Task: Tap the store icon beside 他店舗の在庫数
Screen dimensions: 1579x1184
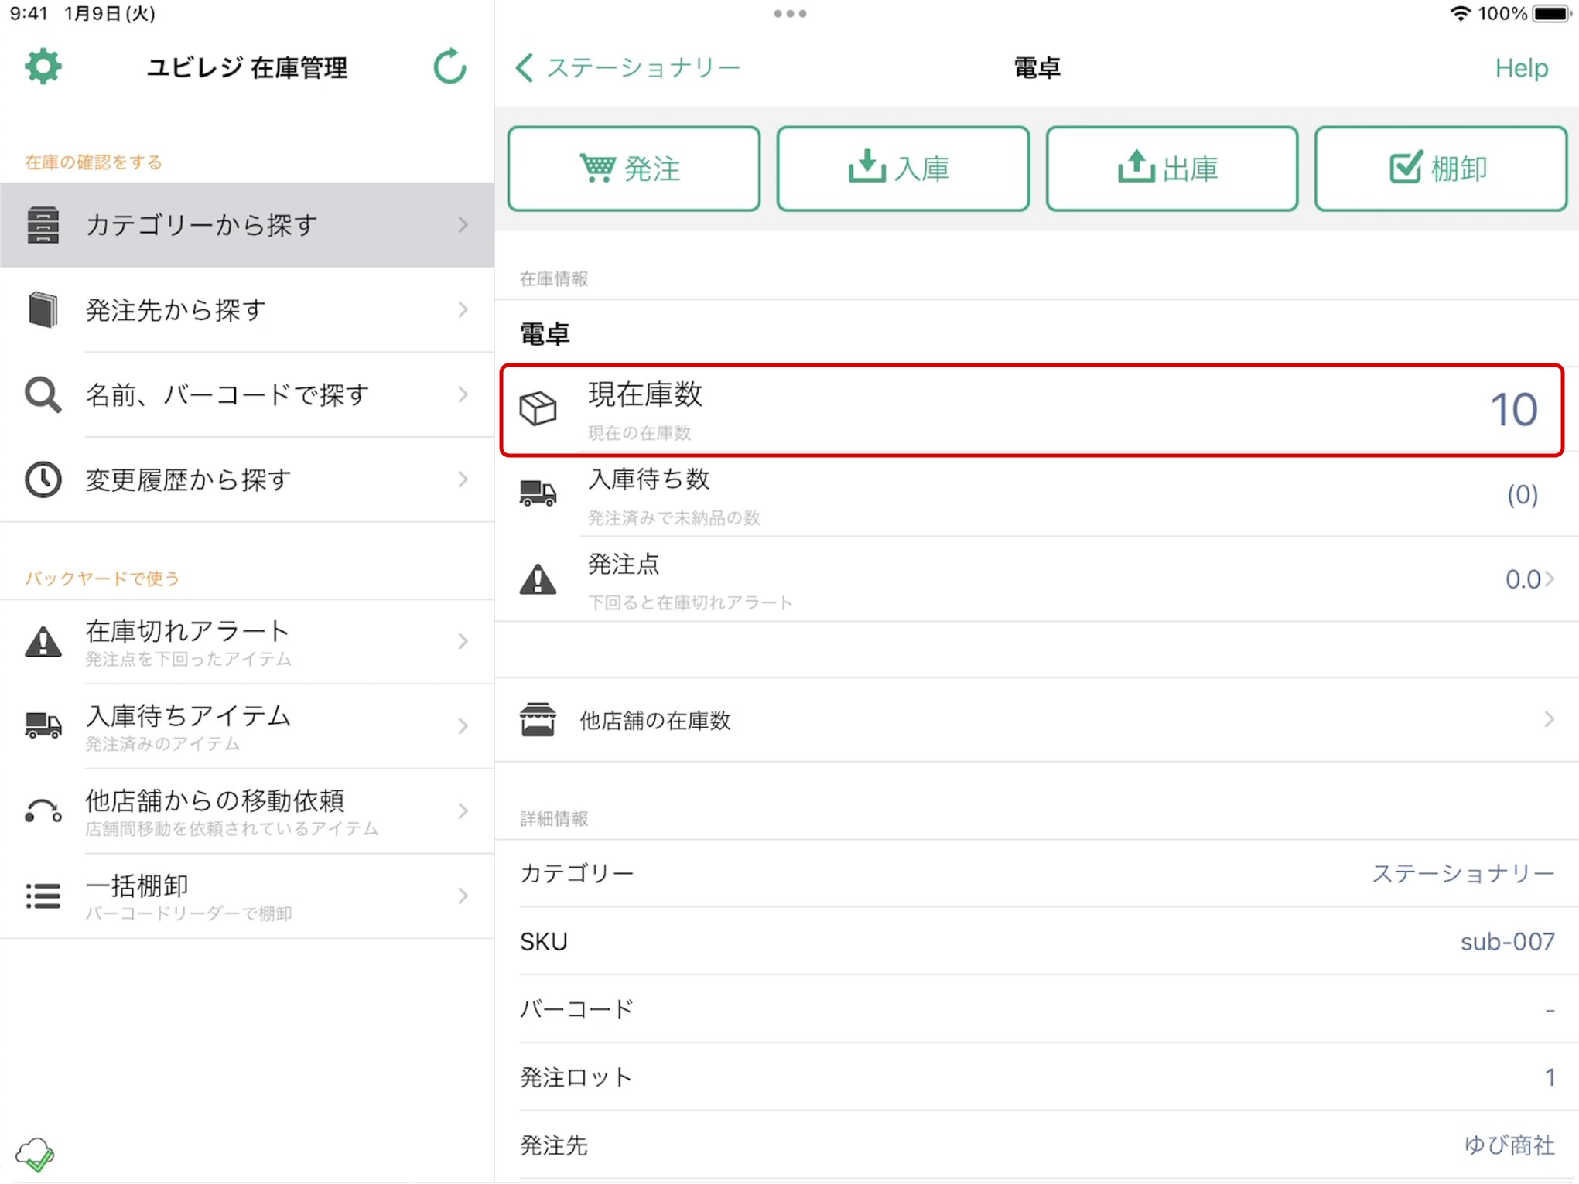Action: 538,720
